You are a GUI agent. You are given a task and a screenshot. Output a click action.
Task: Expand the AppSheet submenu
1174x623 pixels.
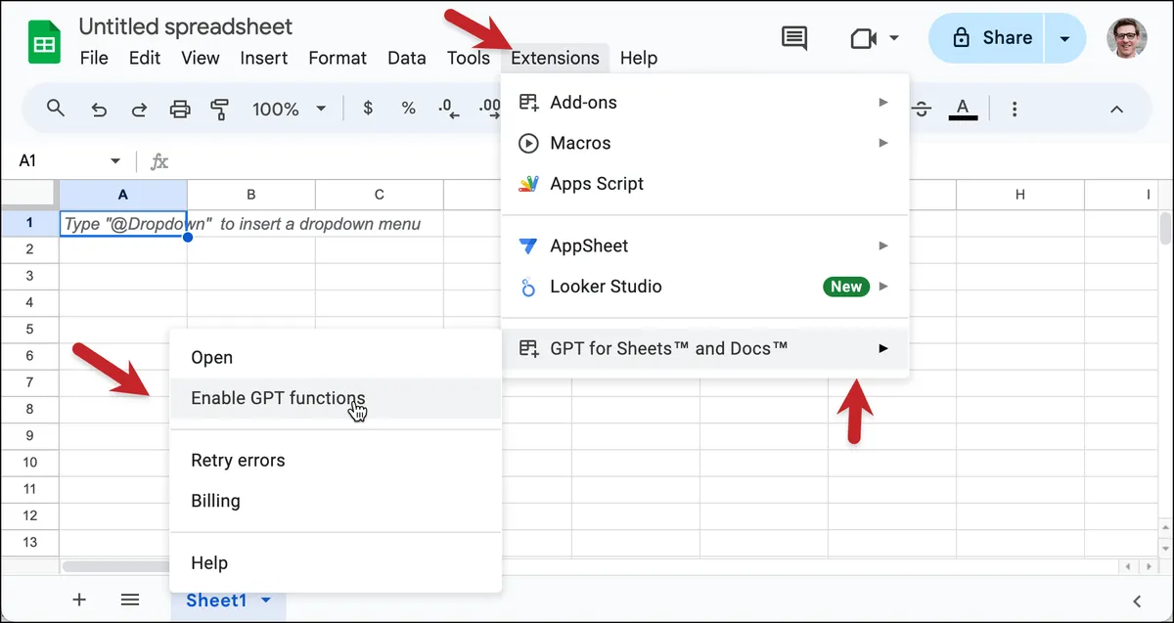(883, 245)
